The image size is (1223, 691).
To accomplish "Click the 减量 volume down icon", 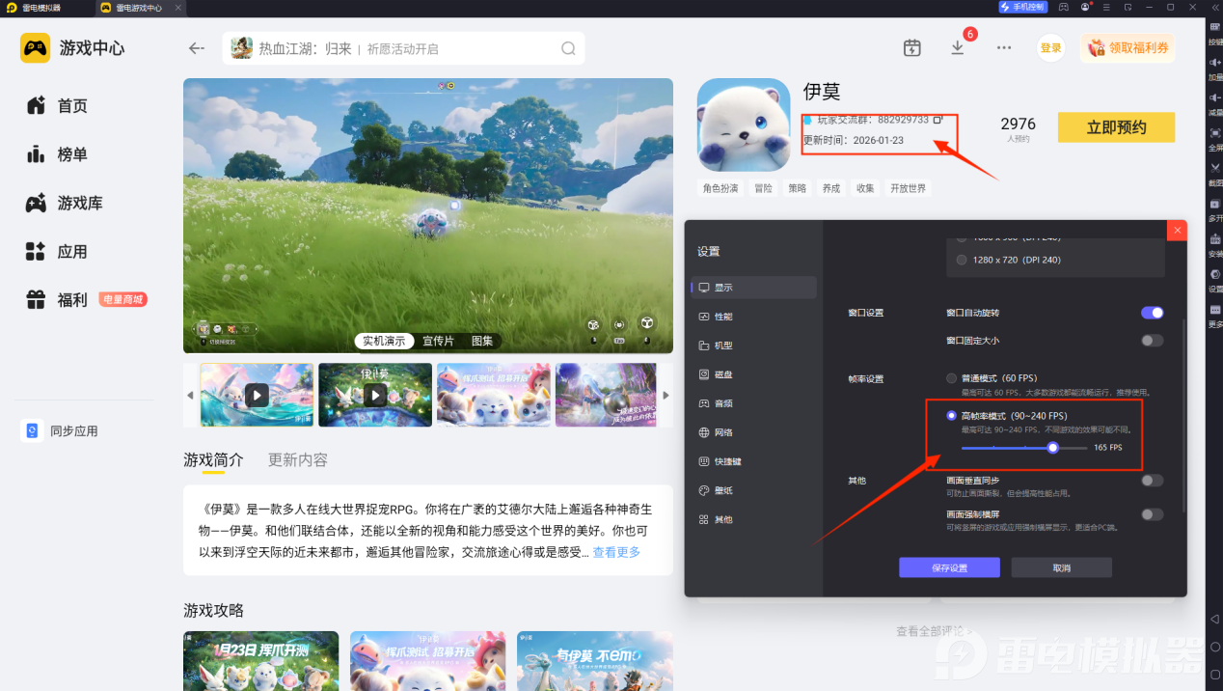I will (x=1215, y=97).
